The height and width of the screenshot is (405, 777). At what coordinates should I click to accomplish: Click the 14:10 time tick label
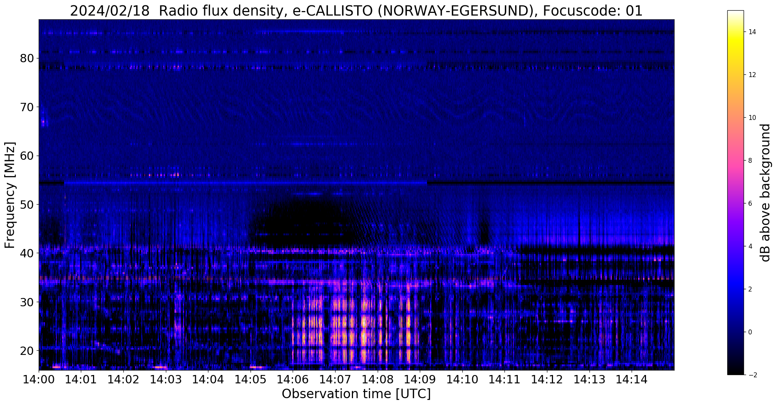462,379
